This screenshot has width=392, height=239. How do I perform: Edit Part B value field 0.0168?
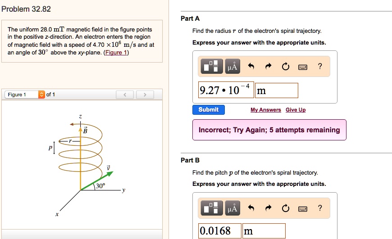coord(220,231)
